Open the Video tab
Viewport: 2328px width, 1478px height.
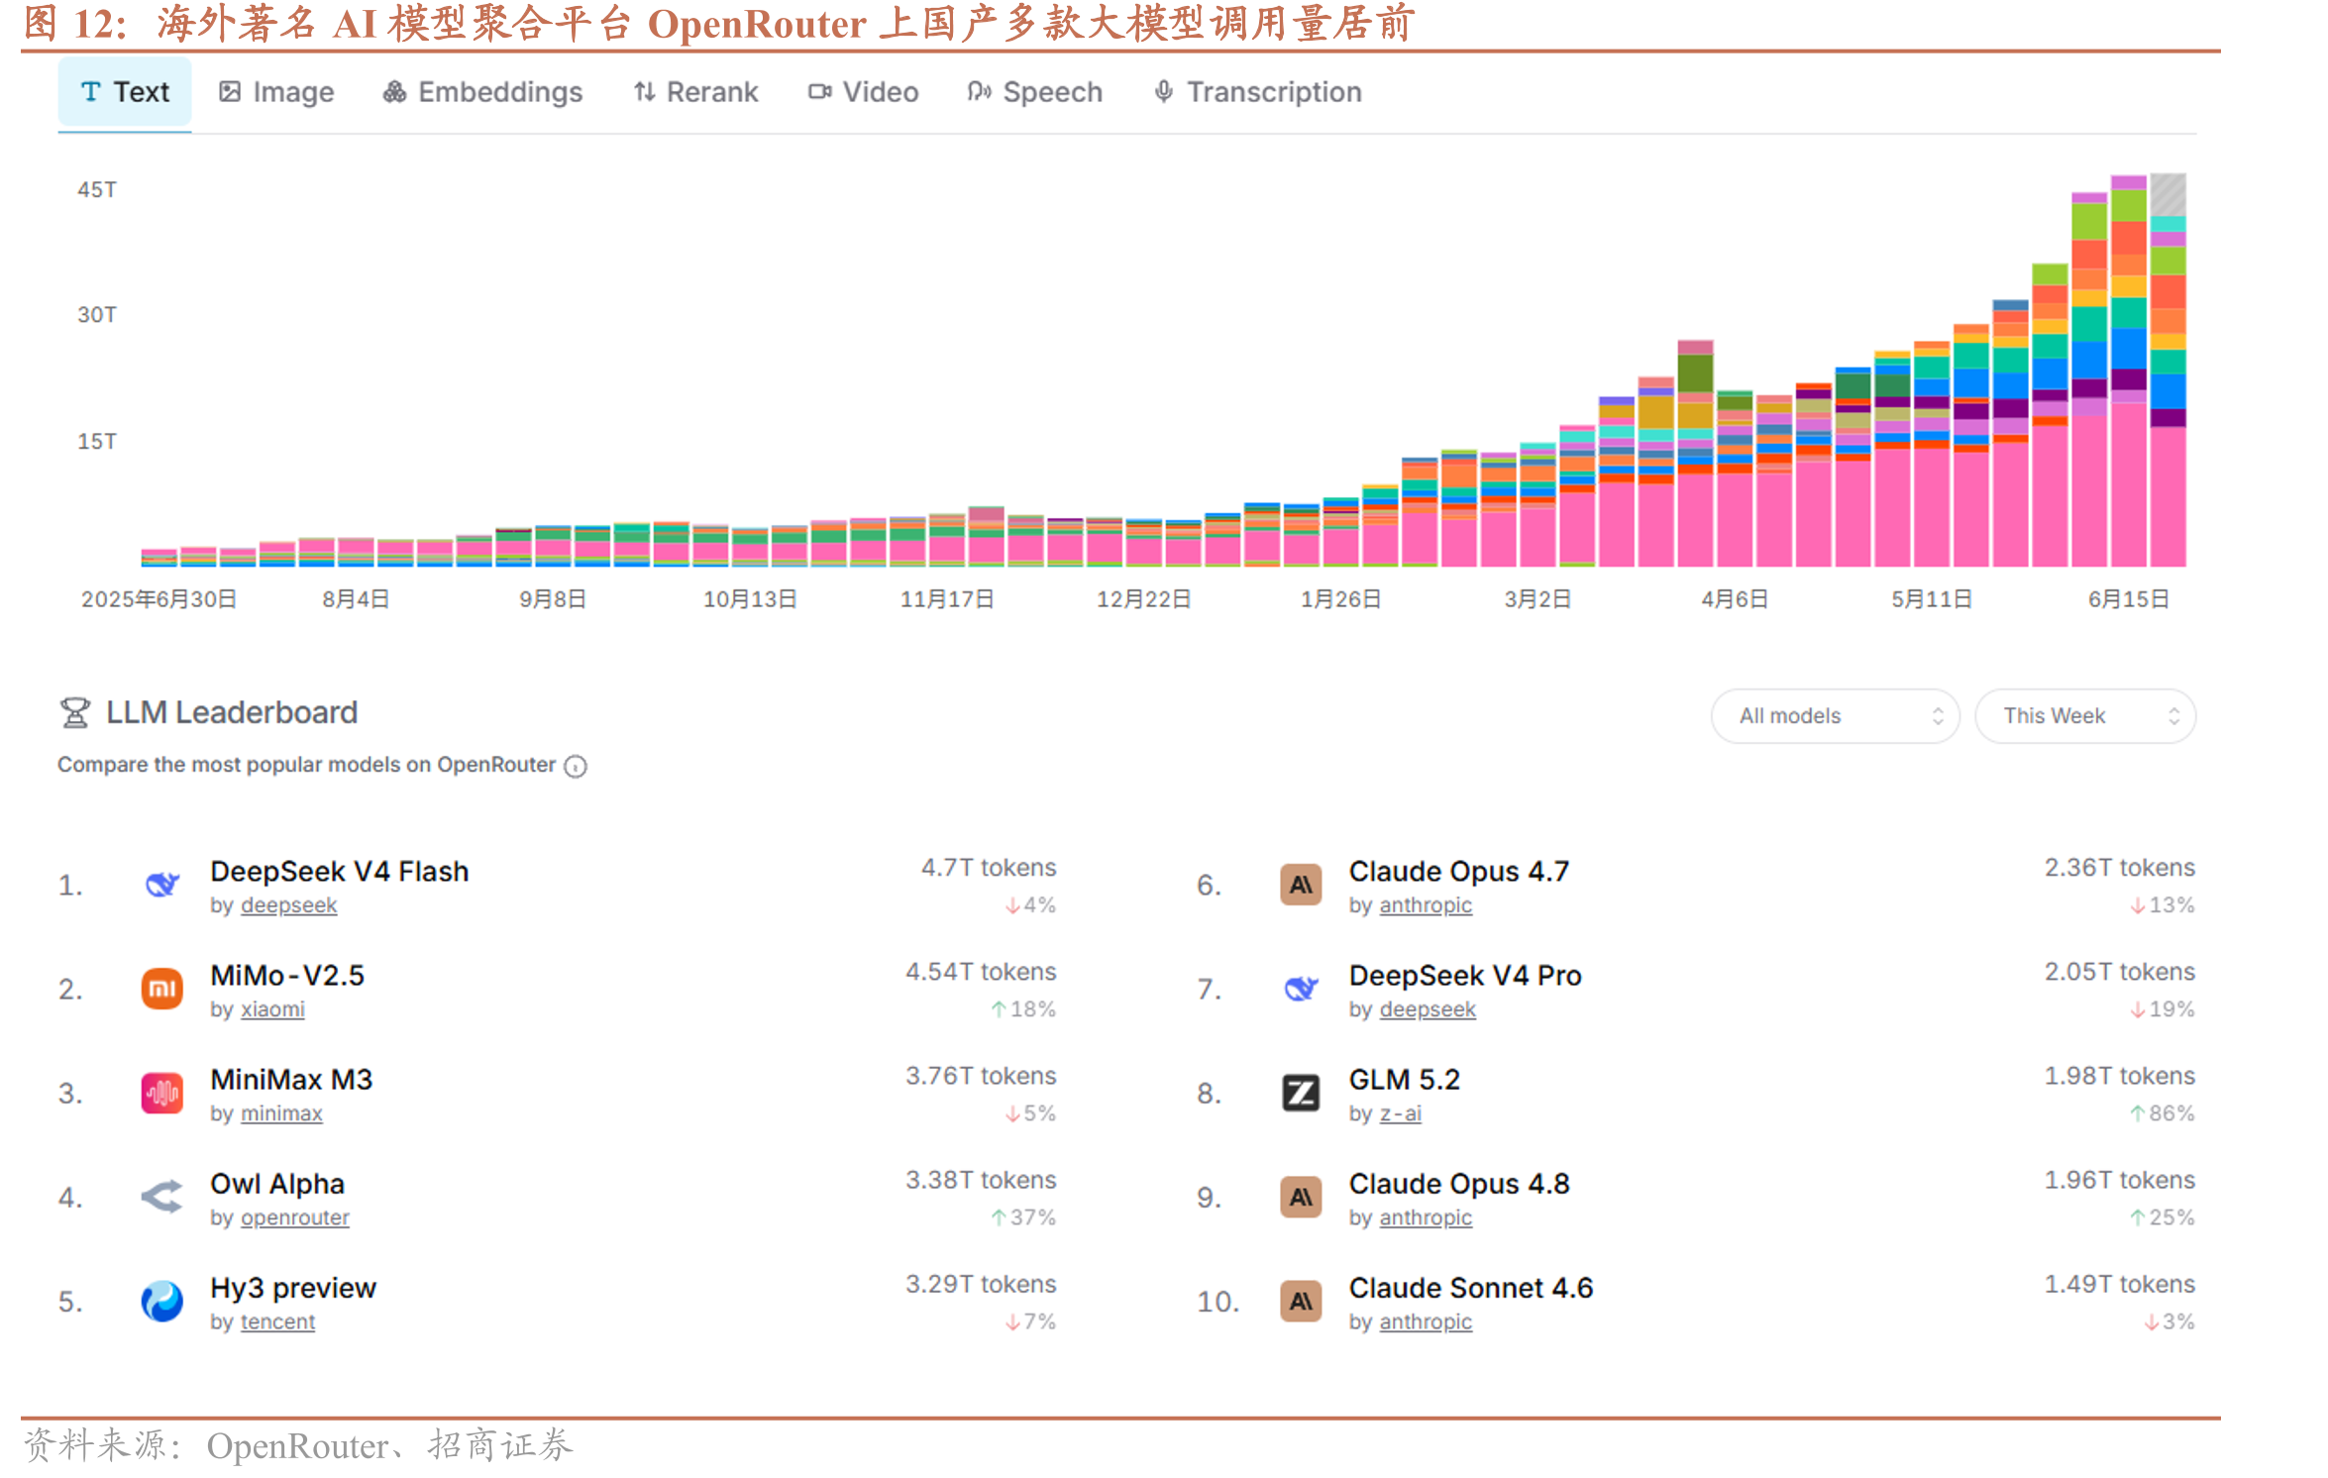[864, 92]
